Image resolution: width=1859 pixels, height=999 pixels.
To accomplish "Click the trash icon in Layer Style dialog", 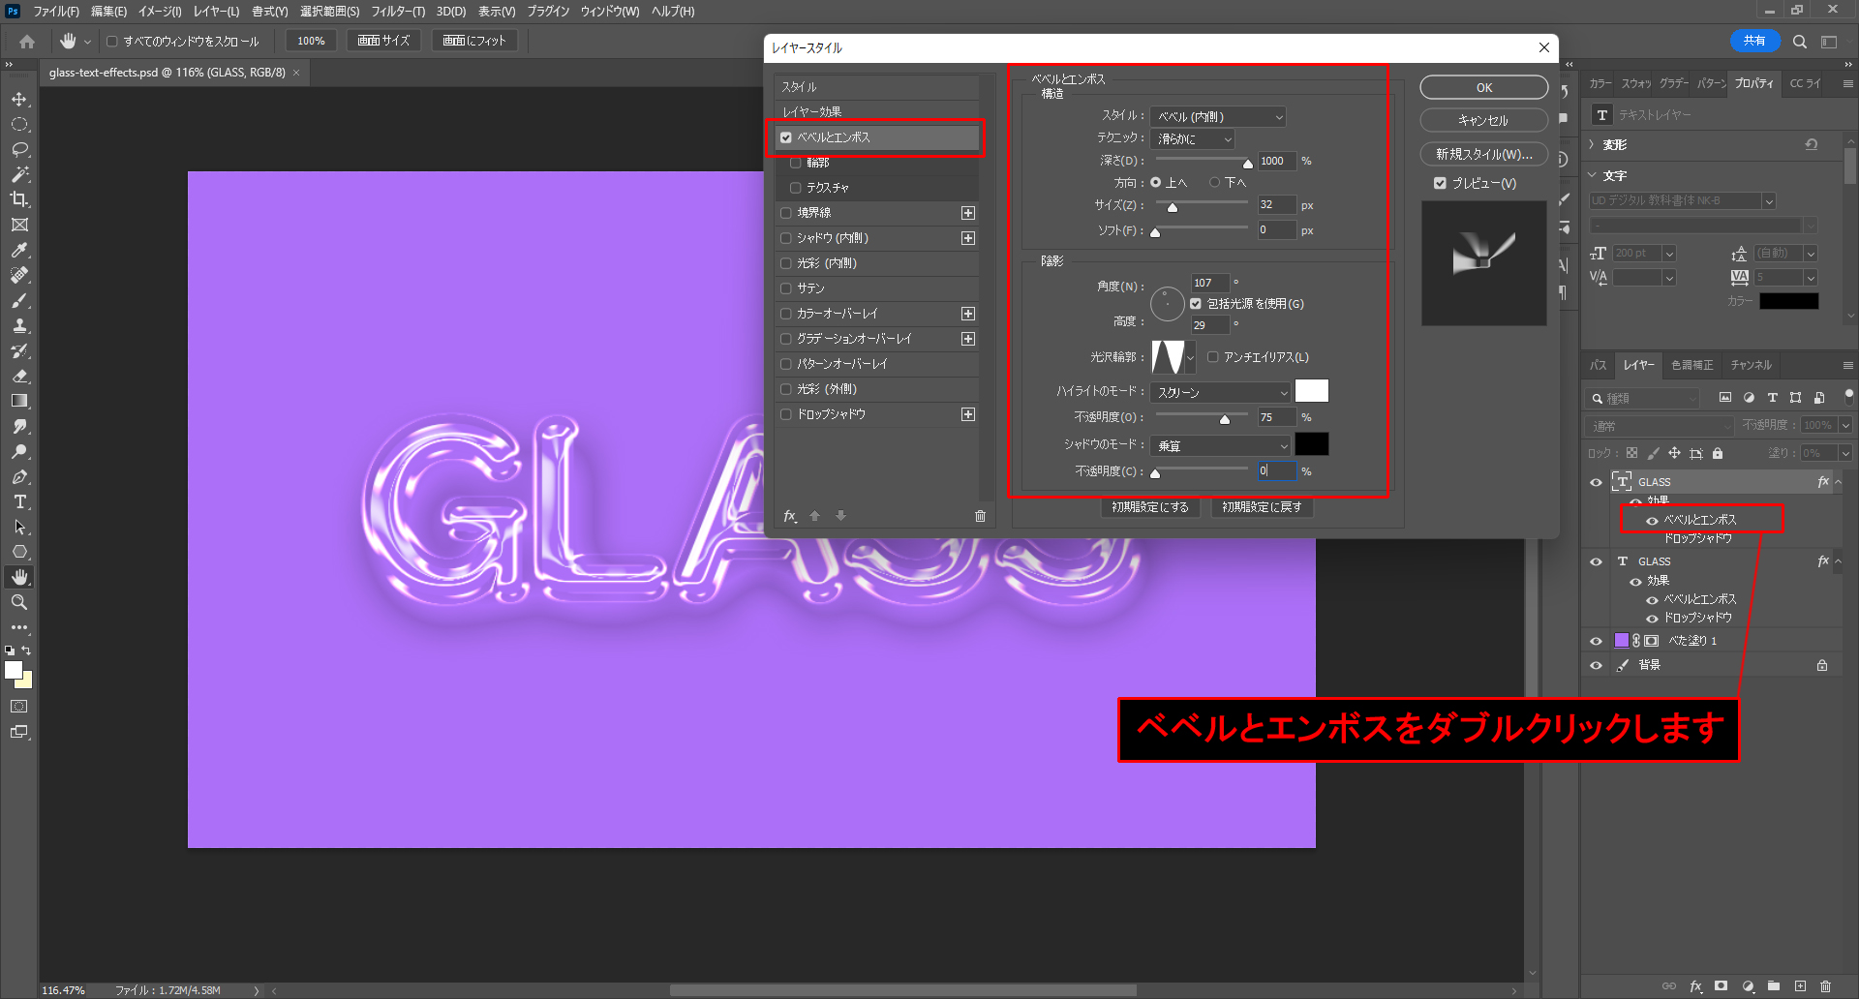I will click(980, 516).
